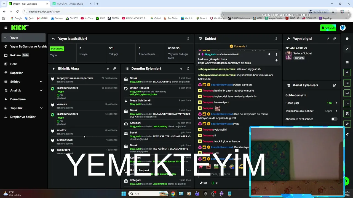
Task: Switch to HEY GİTAR - Amped Studio tab
Action: coord(72,4)
